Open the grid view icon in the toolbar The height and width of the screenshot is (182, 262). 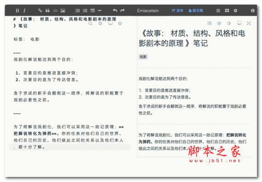227,11
